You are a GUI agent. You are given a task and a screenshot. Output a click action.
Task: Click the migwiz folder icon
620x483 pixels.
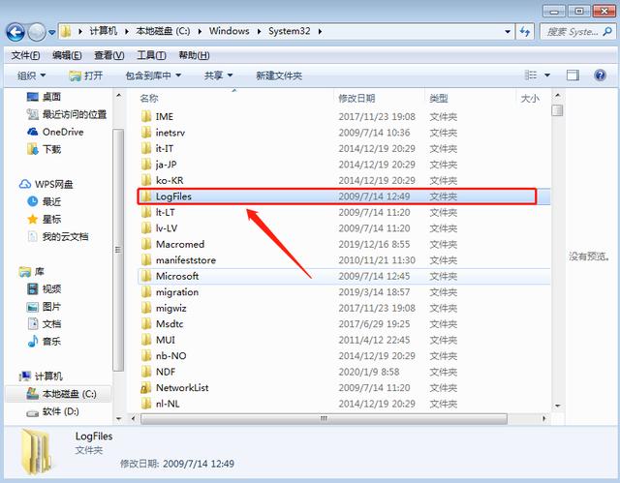146,308
